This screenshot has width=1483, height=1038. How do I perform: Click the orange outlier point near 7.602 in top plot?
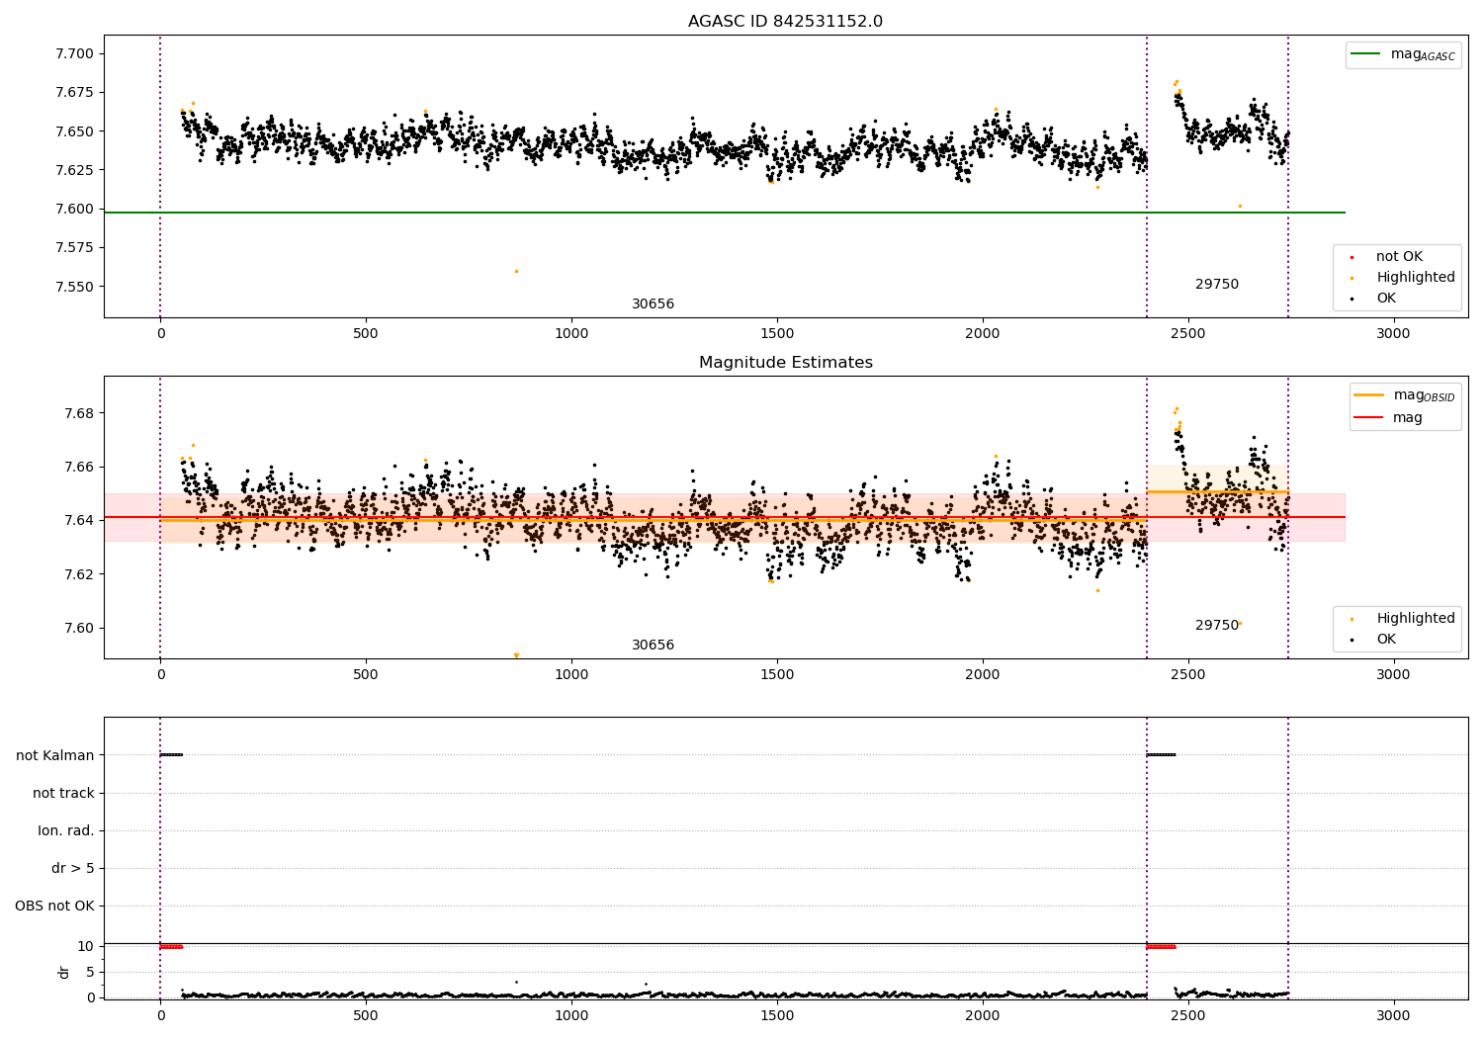pos(1240,206)
